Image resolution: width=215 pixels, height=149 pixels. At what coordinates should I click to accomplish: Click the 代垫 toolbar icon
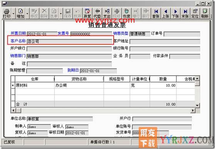[x=97, y=13]
